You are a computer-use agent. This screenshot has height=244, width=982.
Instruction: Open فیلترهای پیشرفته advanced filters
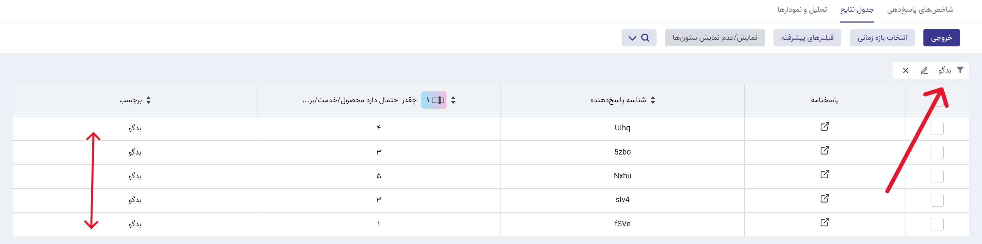[x=807, y=38]
